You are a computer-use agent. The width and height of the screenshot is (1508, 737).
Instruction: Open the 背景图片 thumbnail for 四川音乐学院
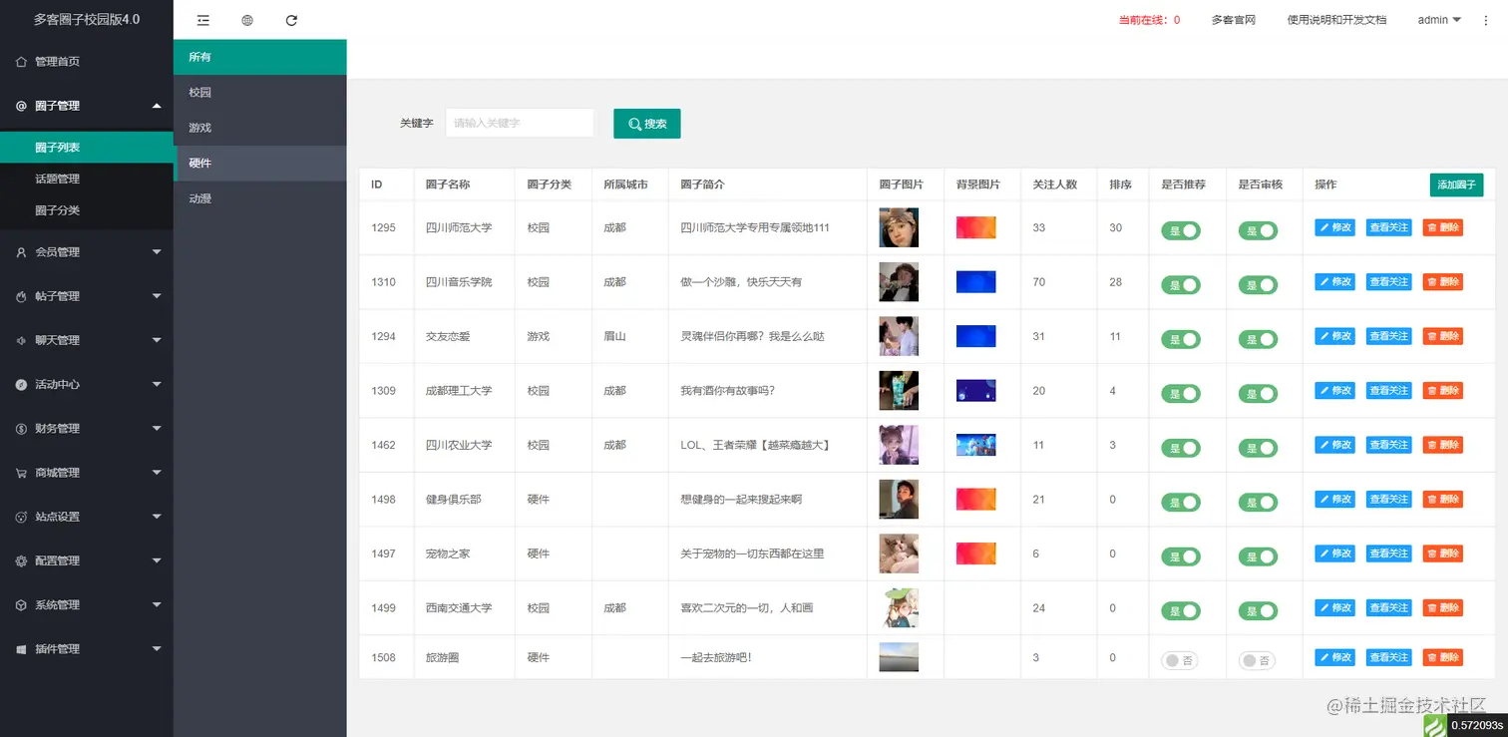[975, 282]
